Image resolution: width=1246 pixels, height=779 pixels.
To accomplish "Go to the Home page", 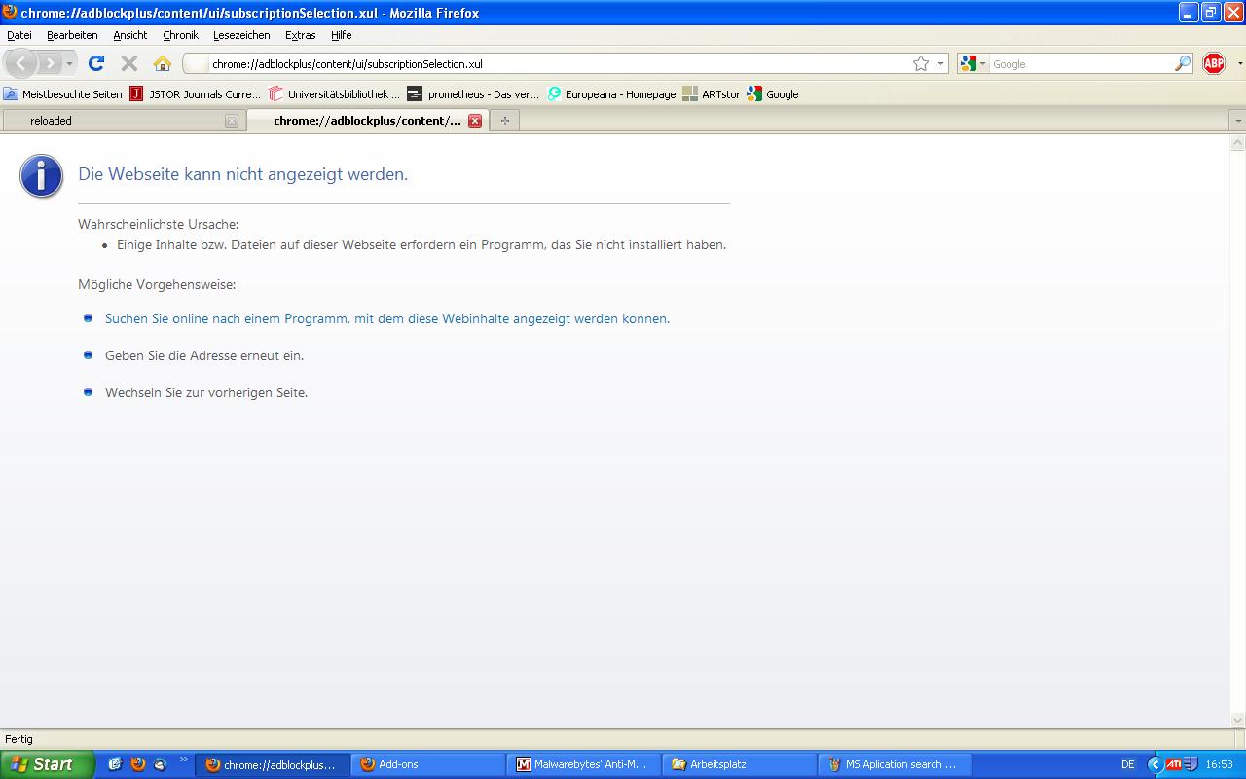I will (x=163, y=63).
